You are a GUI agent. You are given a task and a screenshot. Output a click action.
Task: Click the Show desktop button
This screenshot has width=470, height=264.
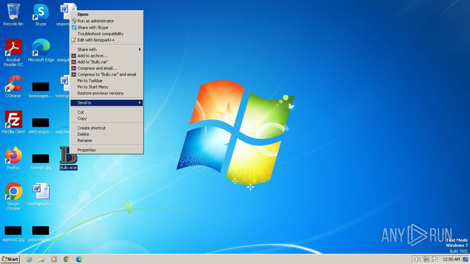click(466, 259)
